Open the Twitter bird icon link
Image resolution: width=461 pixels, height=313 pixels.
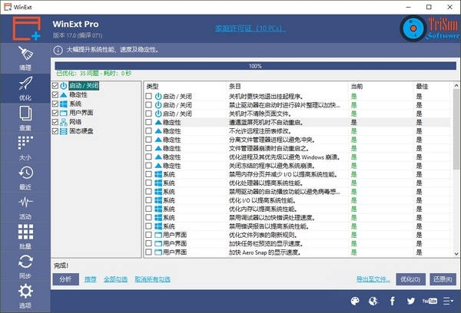tap(411, 301)
